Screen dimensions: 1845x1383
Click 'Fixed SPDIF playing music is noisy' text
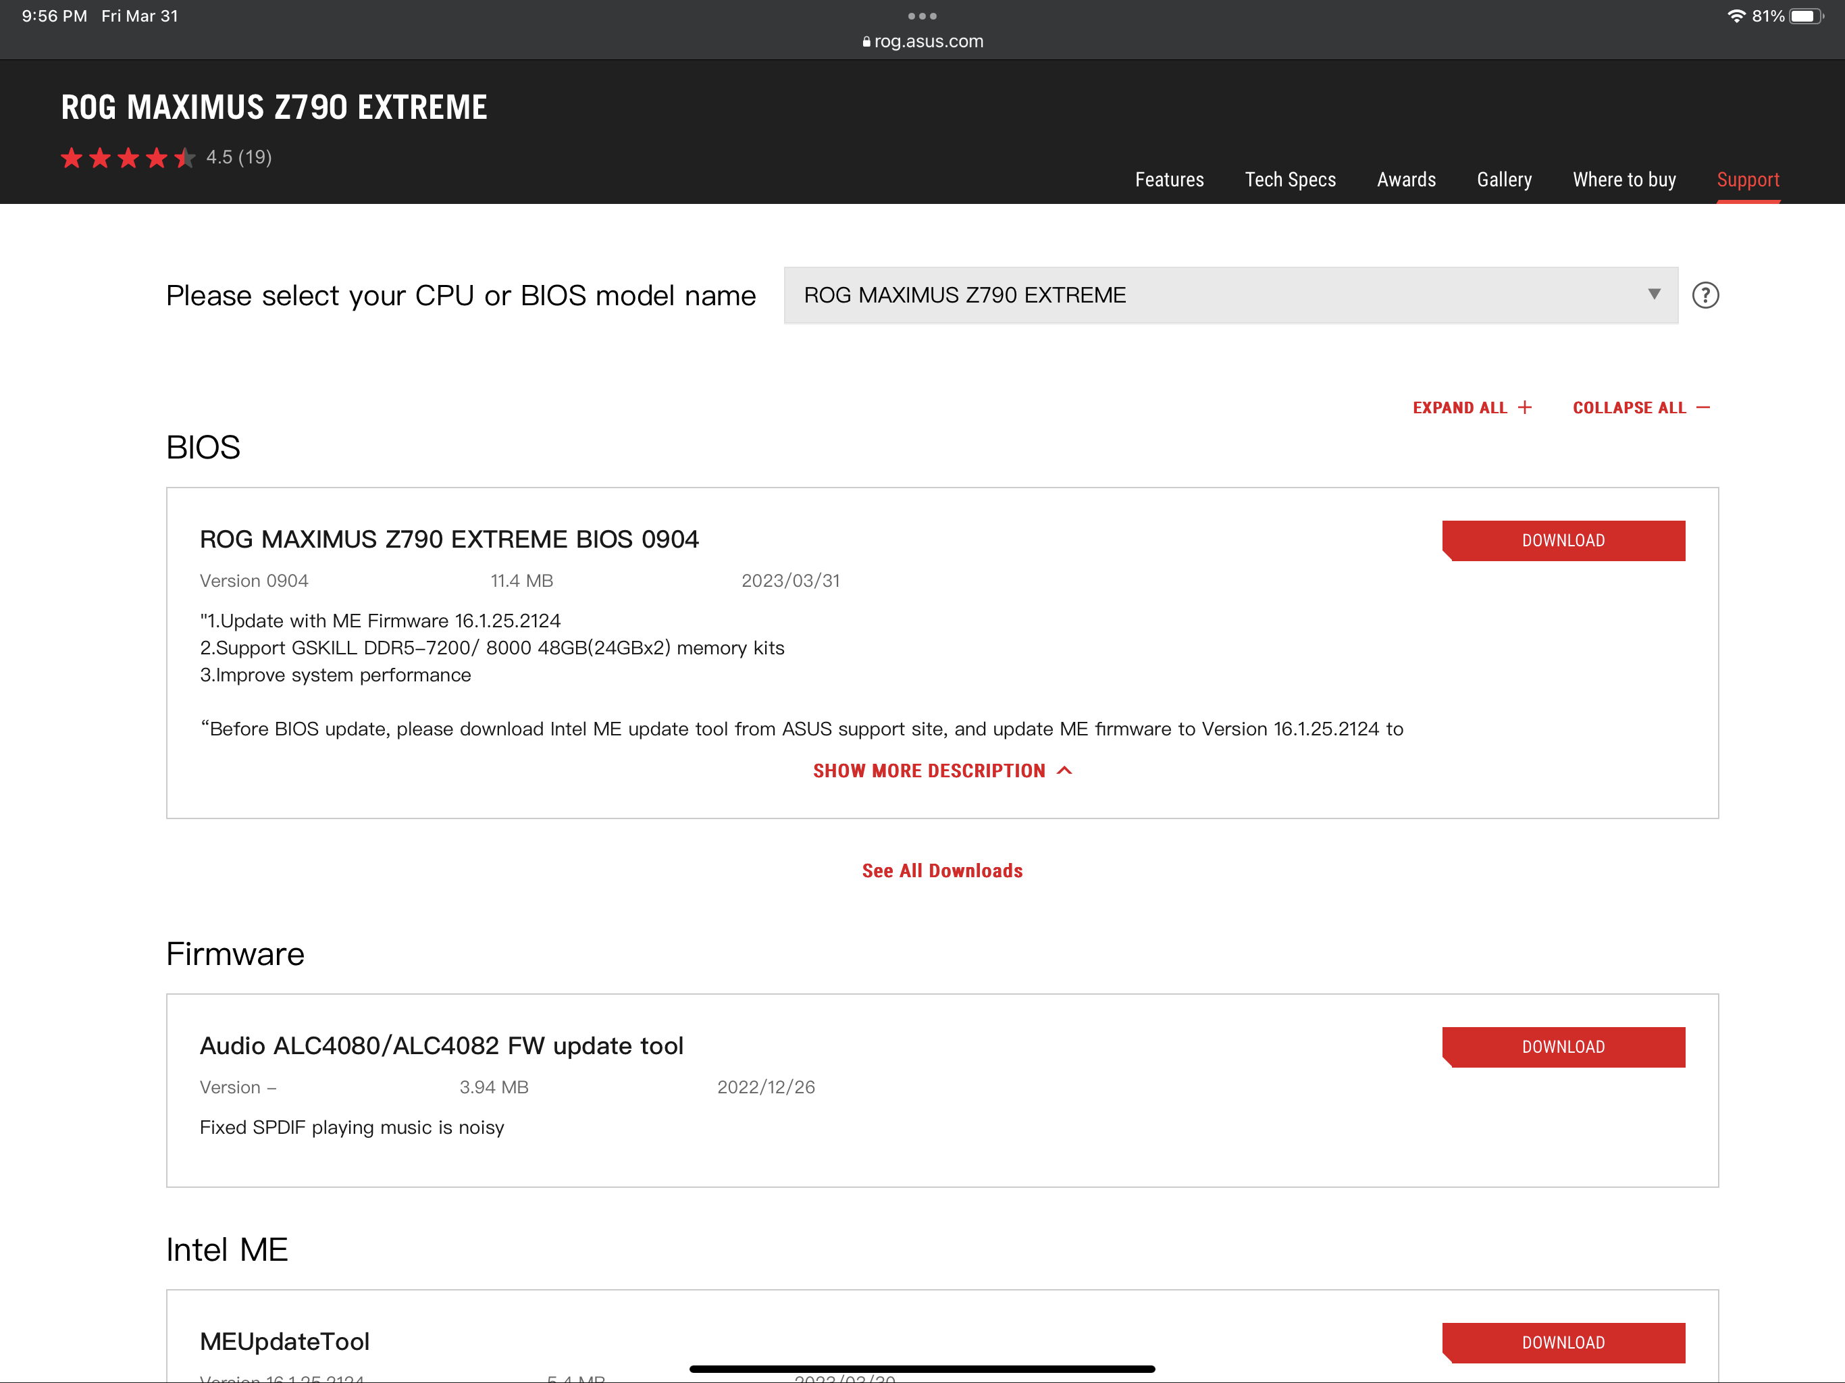(x=352, y=1127)
